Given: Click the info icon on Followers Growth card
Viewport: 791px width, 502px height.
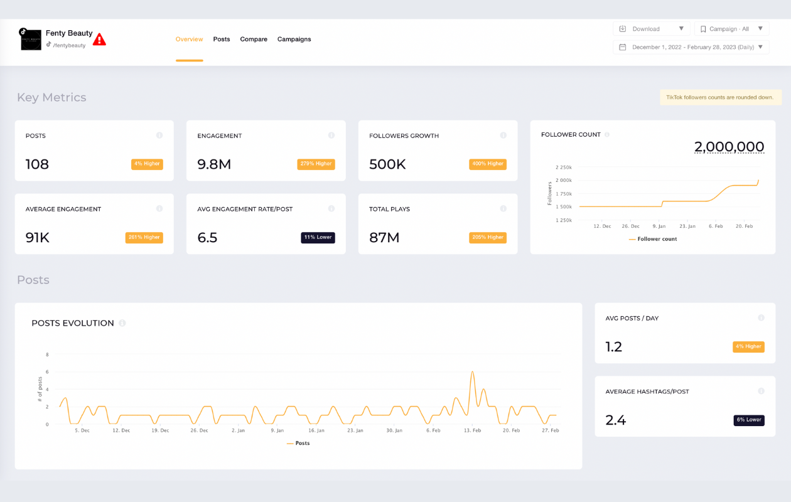Looking at the screenshot, I should [x=503, y=135].
